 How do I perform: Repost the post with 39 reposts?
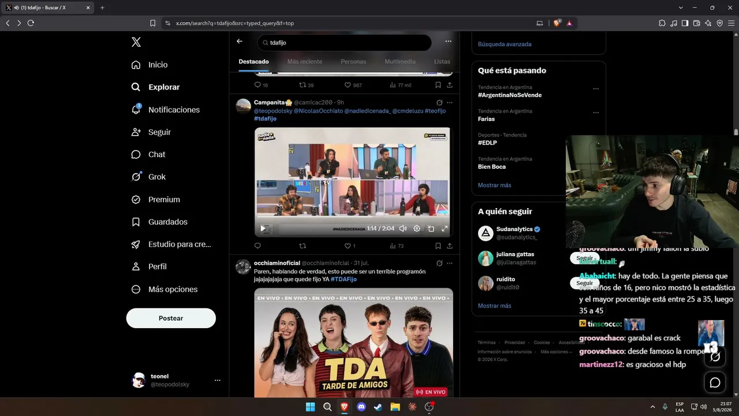306,85
